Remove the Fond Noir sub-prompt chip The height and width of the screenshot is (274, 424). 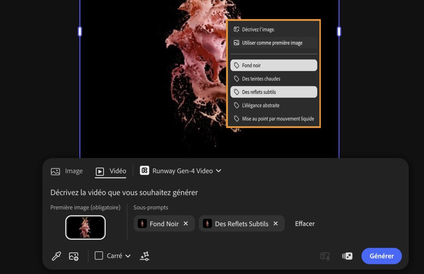186,223
